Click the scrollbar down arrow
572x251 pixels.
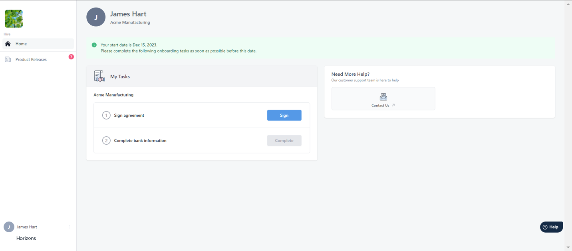point(568,247)
